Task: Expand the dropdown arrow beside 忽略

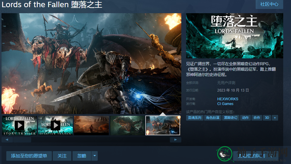Action: coord(95,156)
